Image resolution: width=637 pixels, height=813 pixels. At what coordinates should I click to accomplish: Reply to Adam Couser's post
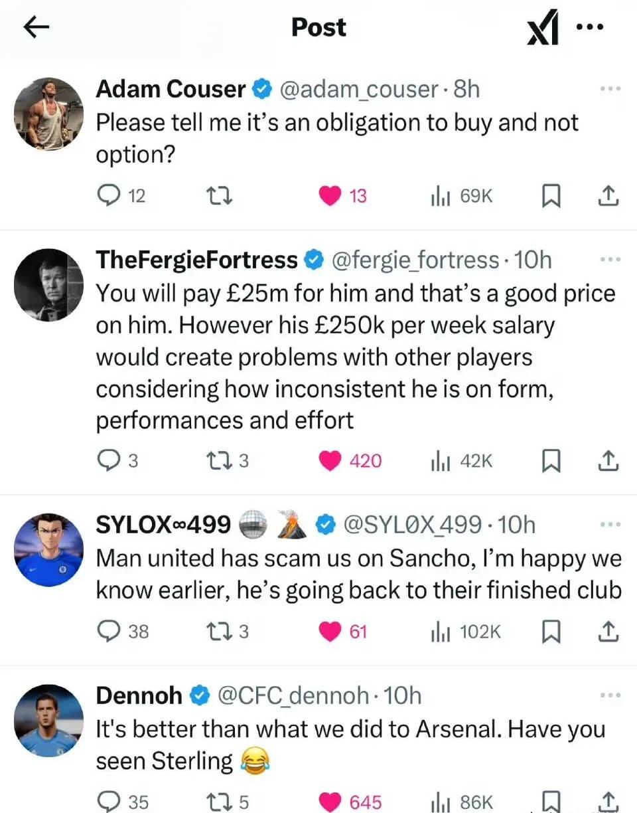pos(107,196)
